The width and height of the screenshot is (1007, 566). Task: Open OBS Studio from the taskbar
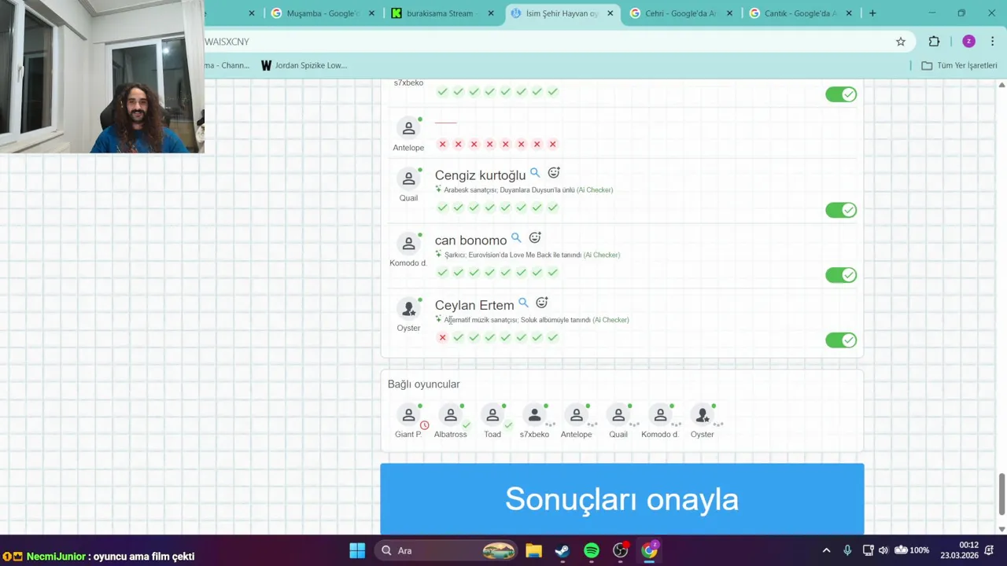click(621, 550)
